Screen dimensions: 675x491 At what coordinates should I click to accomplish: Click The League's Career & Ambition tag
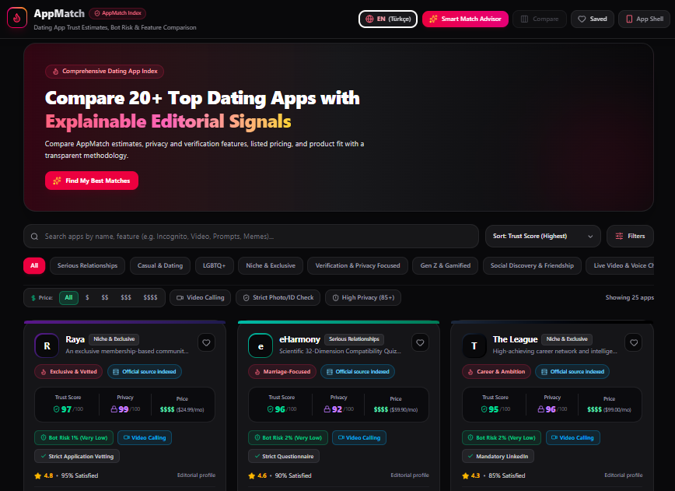pyautogui.click(x=496, y=372)
